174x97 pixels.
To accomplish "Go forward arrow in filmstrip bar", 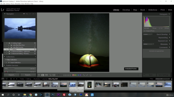I will click(17, 79).
